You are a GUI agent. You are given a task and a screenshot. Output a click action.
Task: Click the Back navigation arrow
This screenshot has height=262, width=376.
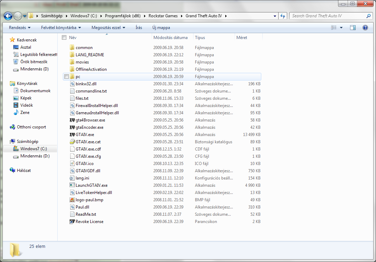(8, 16)
